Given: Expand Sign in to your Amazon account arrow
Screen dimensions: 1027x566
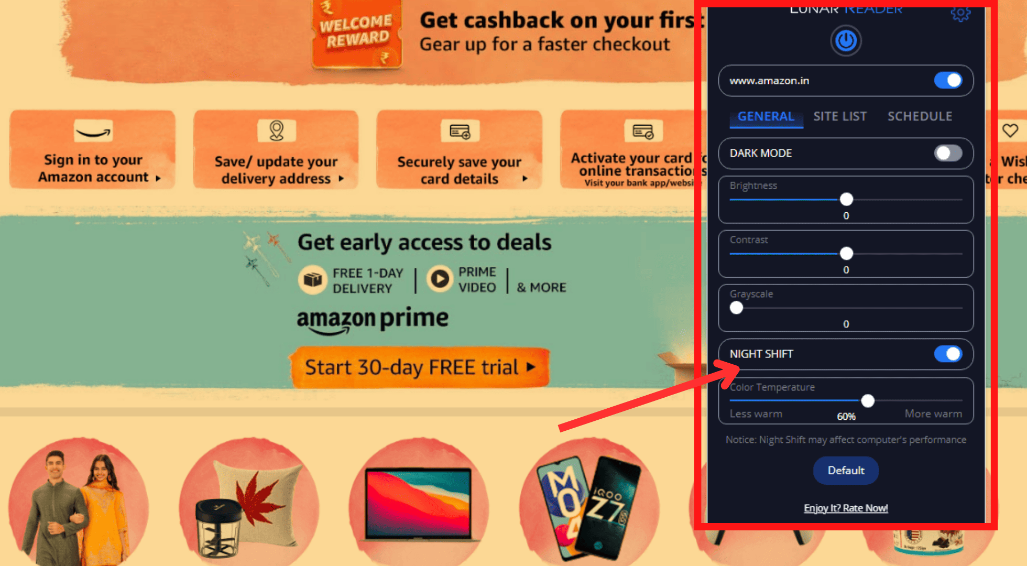Looking at the screenshot, I should click(158, 178).
